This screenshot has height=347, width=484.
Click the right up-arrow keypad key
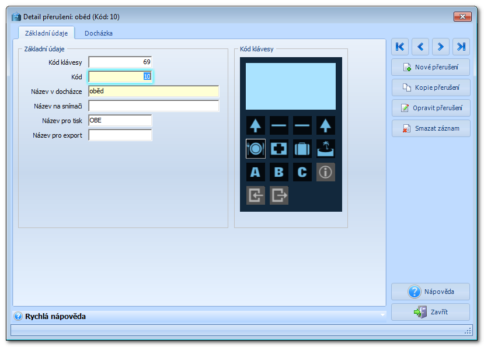[326, 125]
